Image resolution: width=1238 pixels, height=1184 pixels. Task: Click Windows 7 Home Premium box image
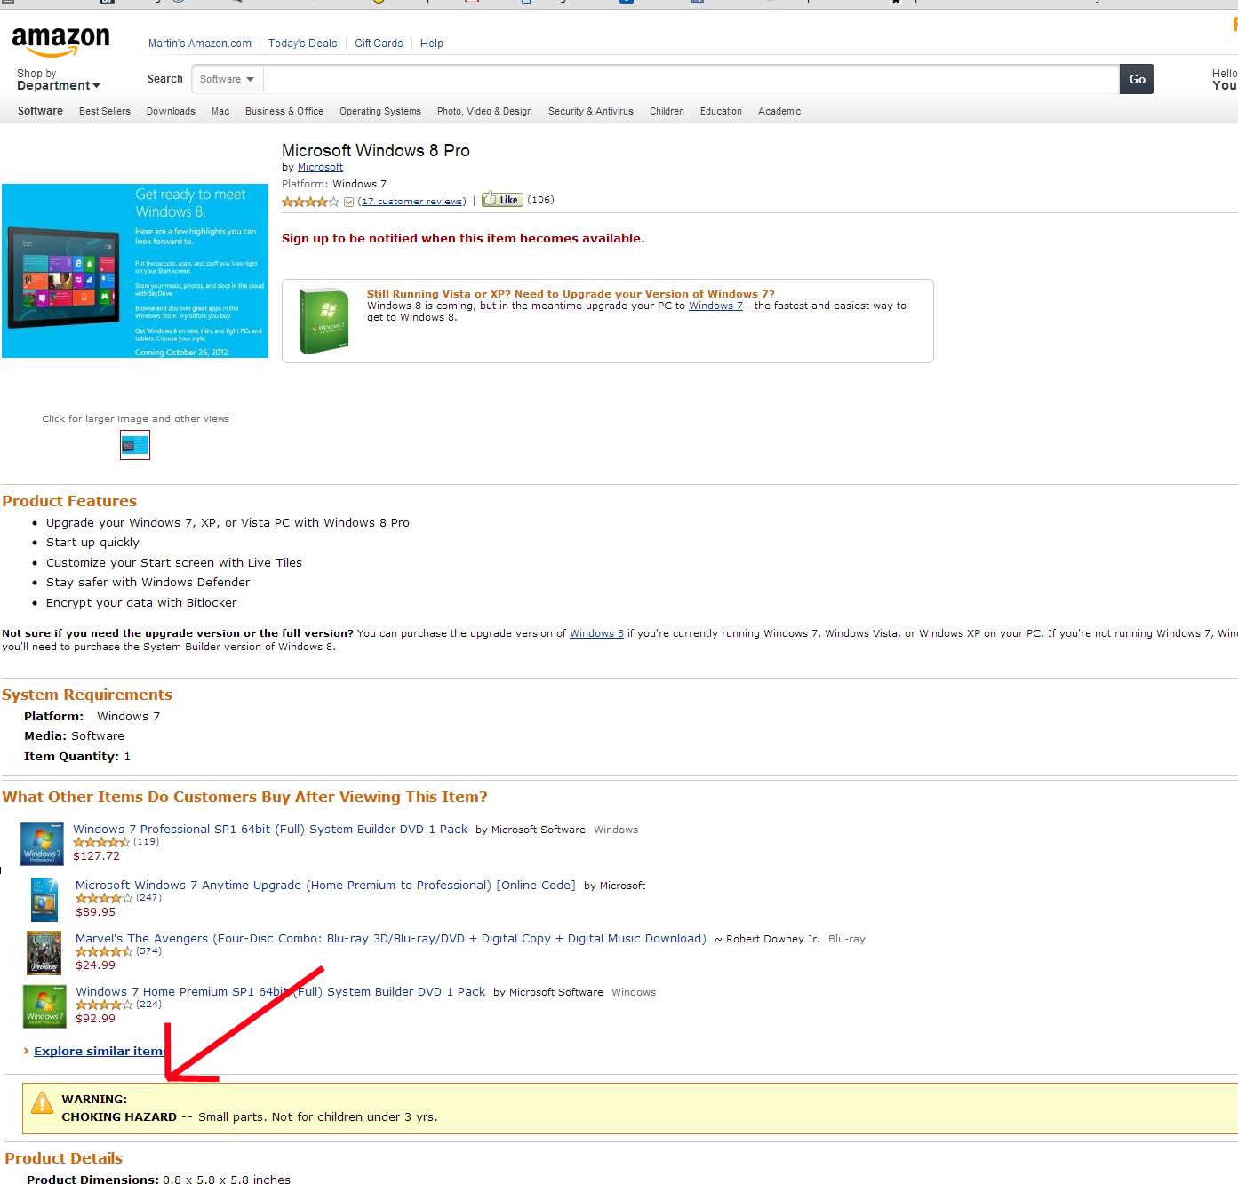coord(44,1005)
